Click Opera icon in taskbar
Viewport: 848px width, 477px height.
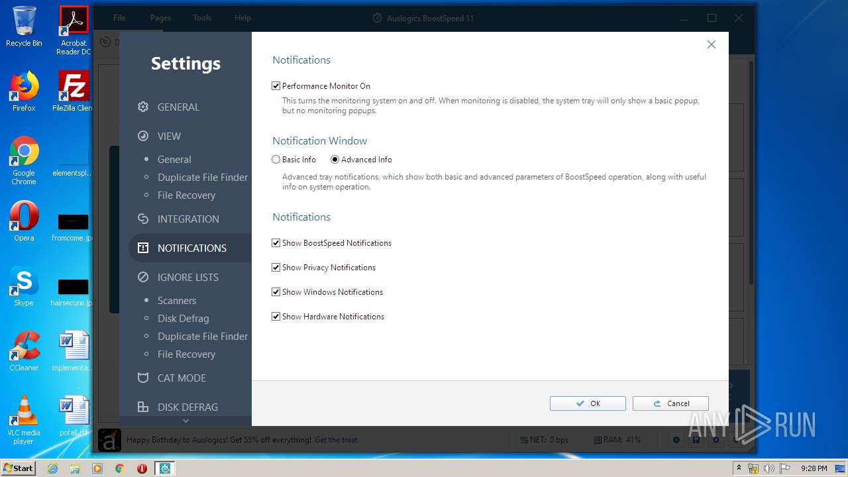pyautogui.click(x=142, y=468)
